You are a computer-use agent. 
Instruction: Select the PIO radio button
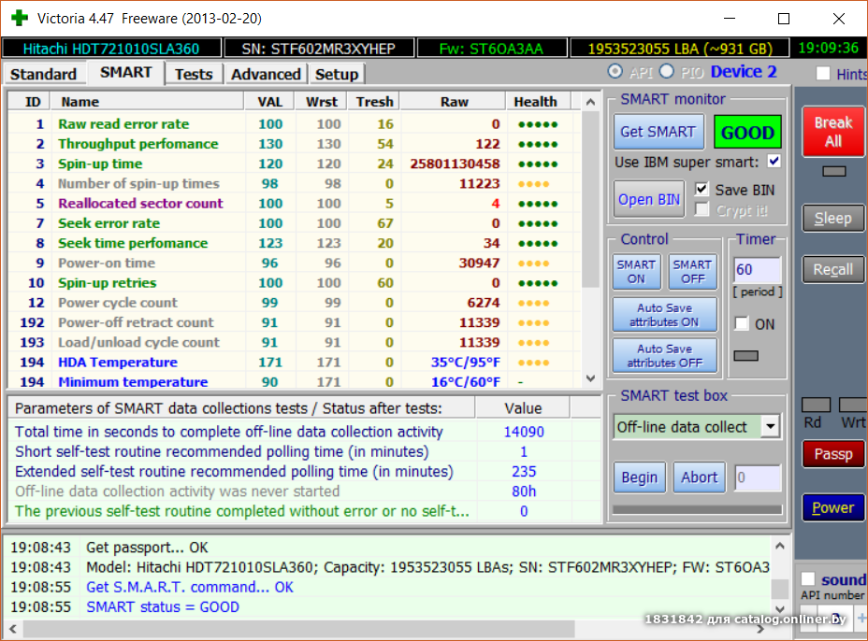pos(667,71)
